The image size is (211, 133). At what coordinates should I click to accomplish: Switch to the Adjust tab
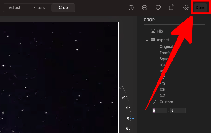point(14,8)
